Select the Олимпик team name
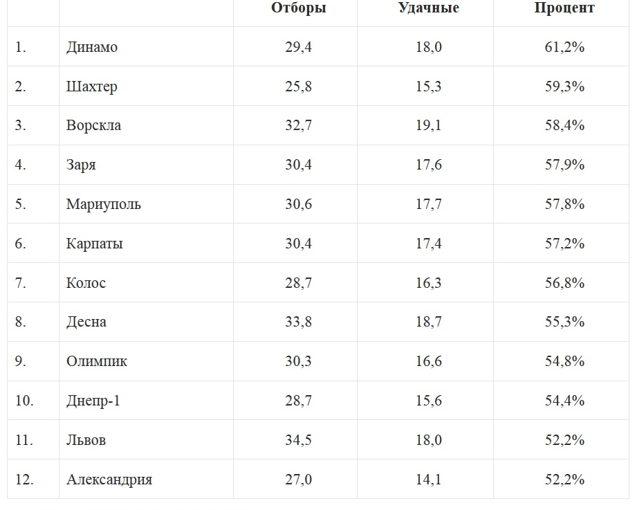Image resolution: width=637 pixels, height=510 pixels. coord(97,361)
